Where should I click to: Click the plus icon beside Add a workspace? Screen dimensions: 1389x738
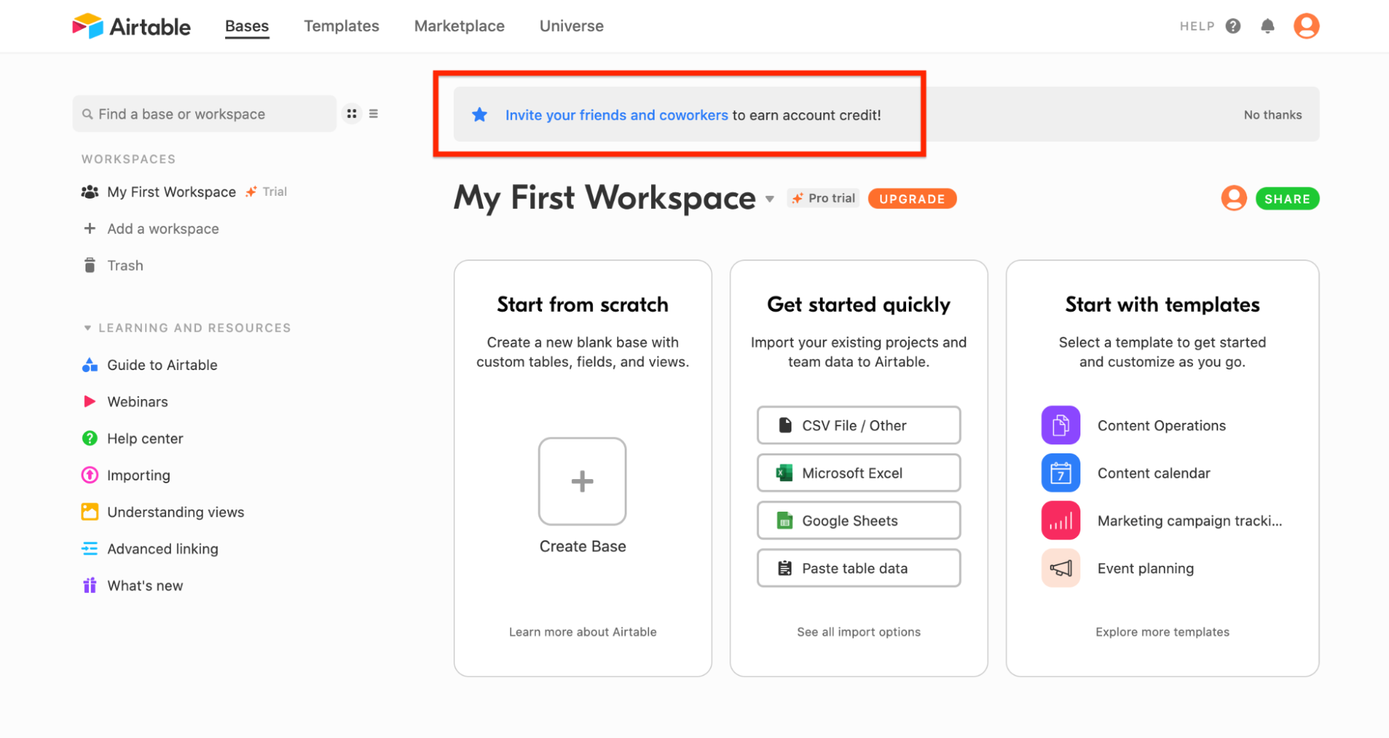(90, 228)
